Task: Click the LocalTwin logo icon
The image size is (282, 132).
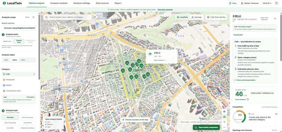Action: point(4,3)
